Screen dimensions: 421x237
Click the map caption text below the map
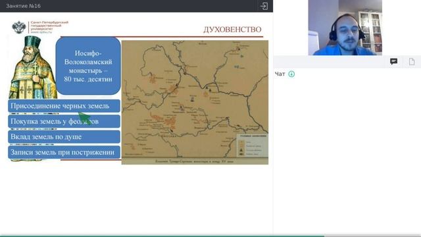click(x=195, y=161)
